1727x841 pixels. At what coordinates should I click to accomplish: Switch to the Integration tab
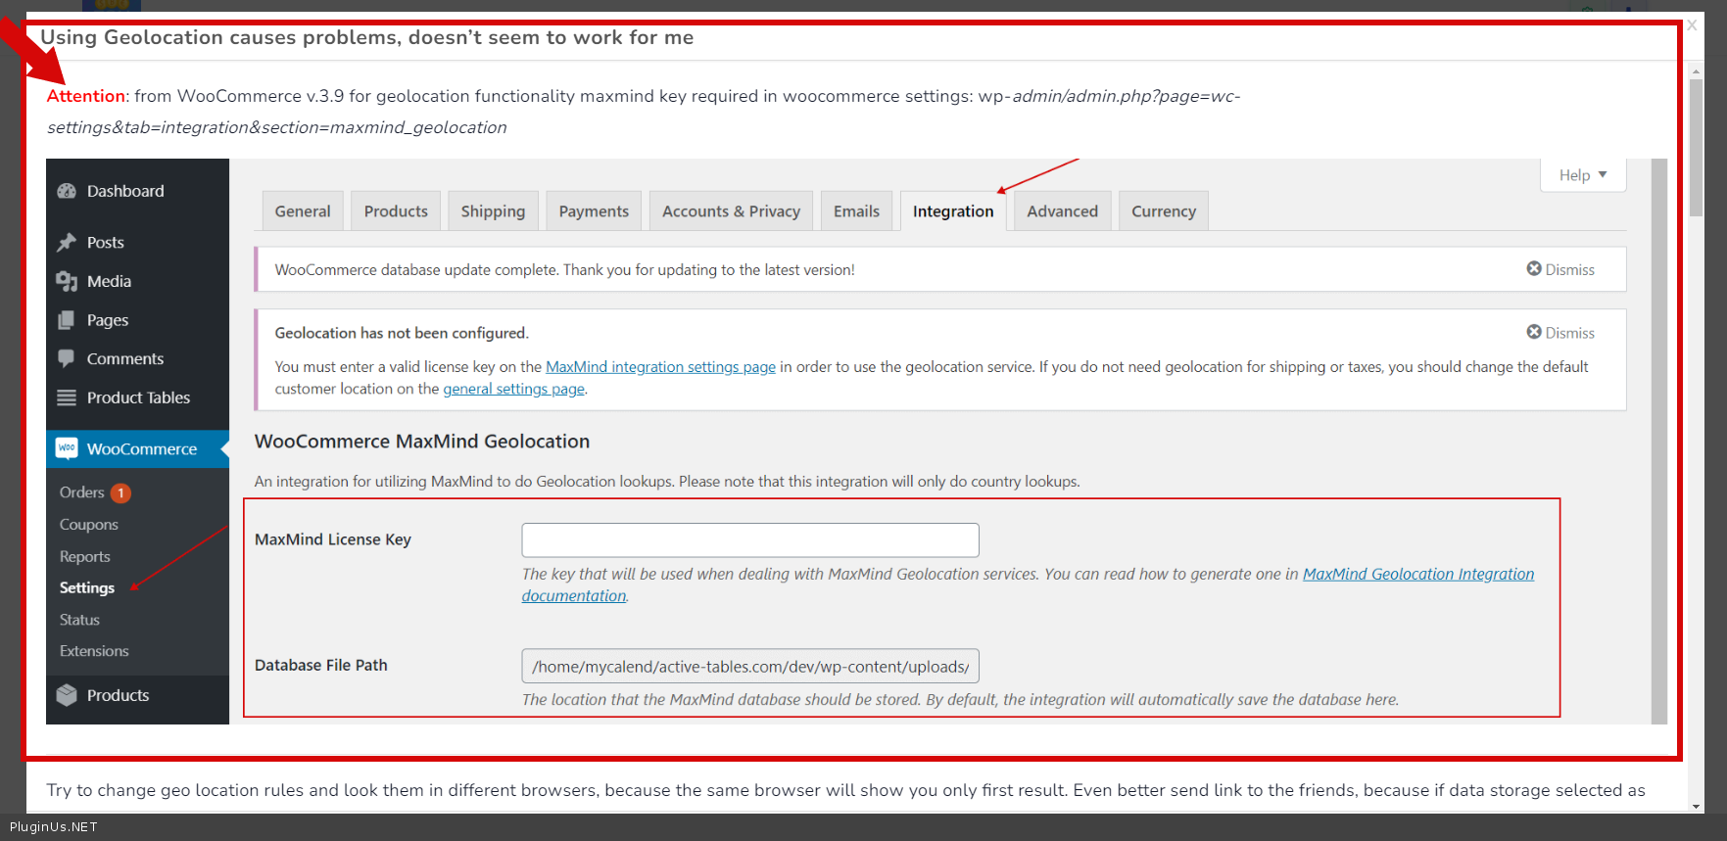point(952,211)
